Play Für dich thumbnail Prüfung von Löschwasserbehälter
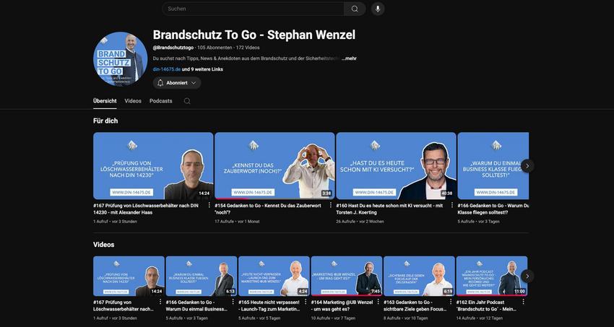Image resolution: width=614 pixels, height=327 pixels. (x=153, y=166)
